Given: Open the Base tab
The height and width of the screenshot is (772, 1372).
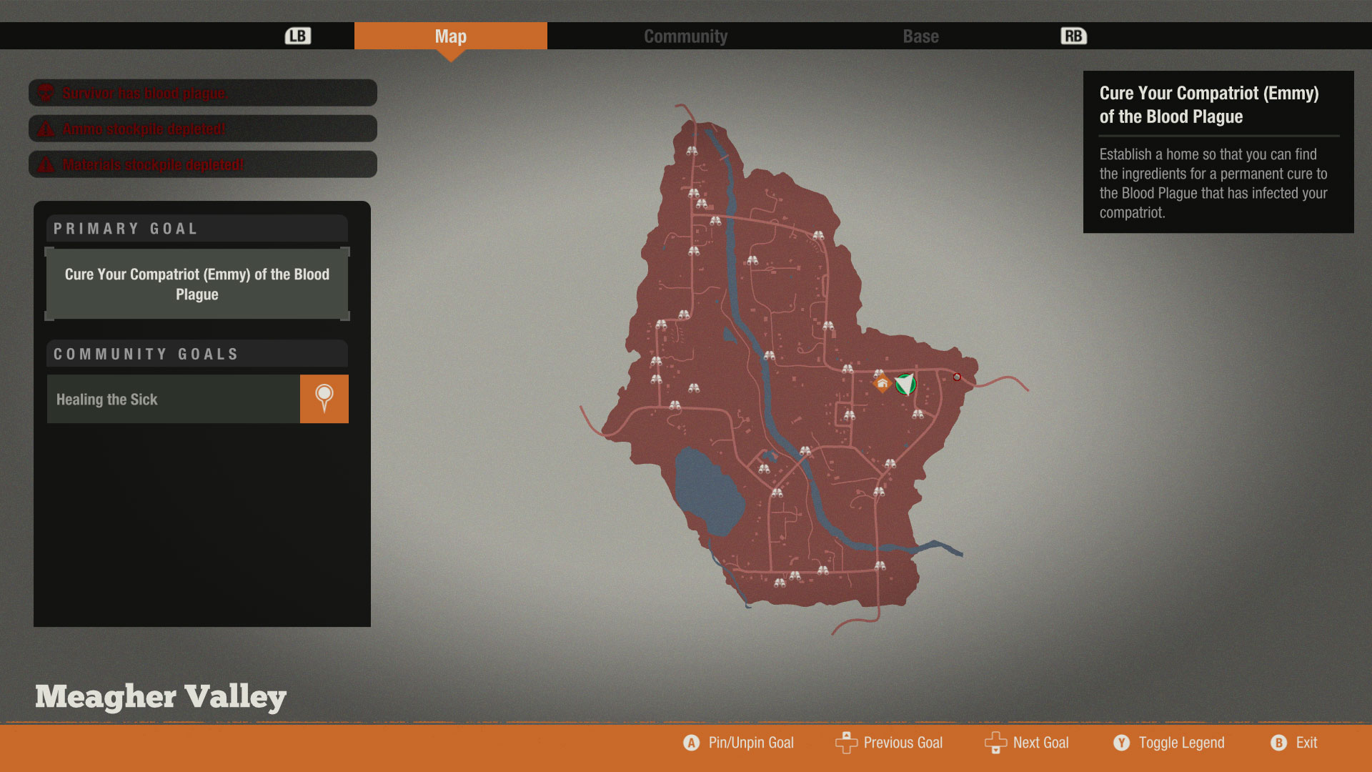Looking at the screenshot, I should (x=920, y=36).
